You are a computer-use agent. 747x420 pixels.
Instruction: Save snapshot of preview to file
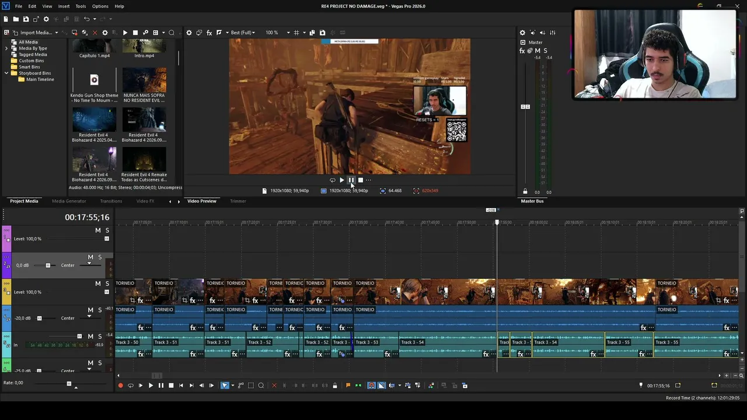pos(322,33)
